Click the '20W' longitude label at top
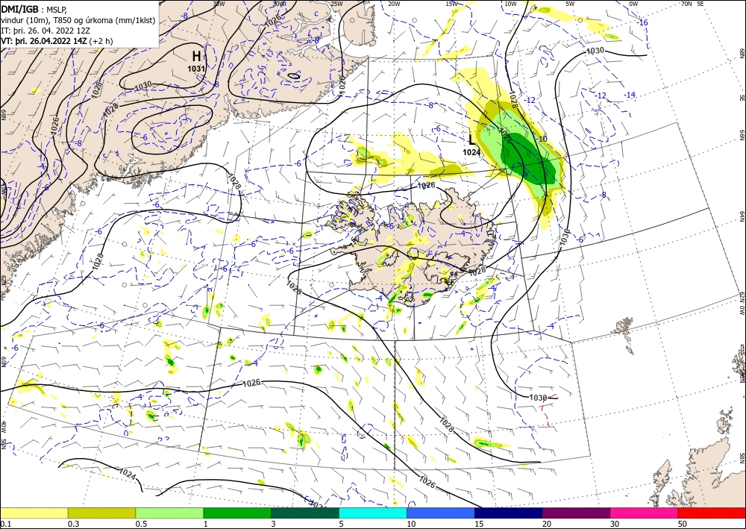Viewport: 746px width, 529px height. [x=395, y=4]
